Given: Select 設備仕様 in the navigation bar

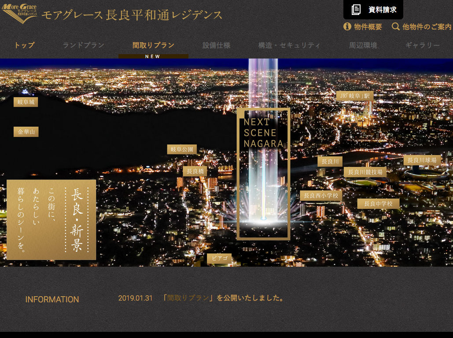Looking at the screenshot, I should coord(216,45).
